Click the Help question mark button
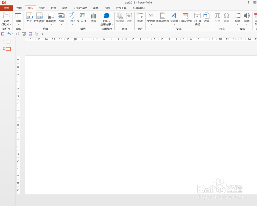This screenshot has width=257, height=206. [249, 2]
